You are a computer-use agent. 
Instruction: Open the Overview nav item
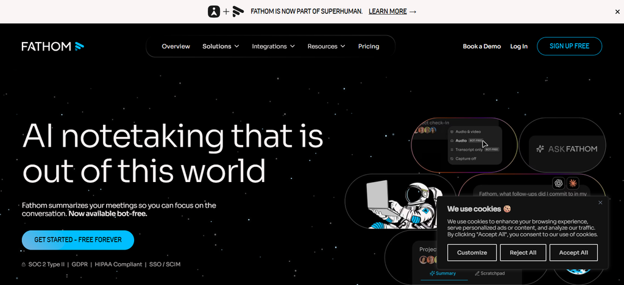coord(176,46)
